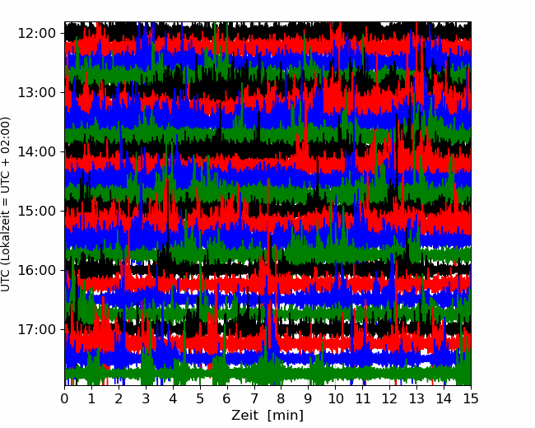Select the x-axis tick label 4

tap(173, 398)
